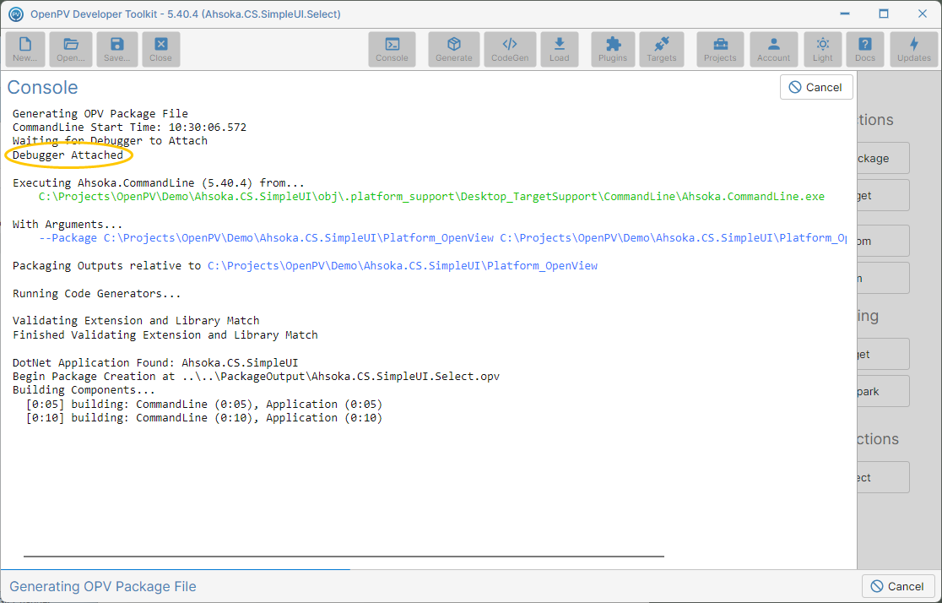Click partially hidden 'park' button behind console
Screen dimensions: 942x603
(x=883, y=391)
